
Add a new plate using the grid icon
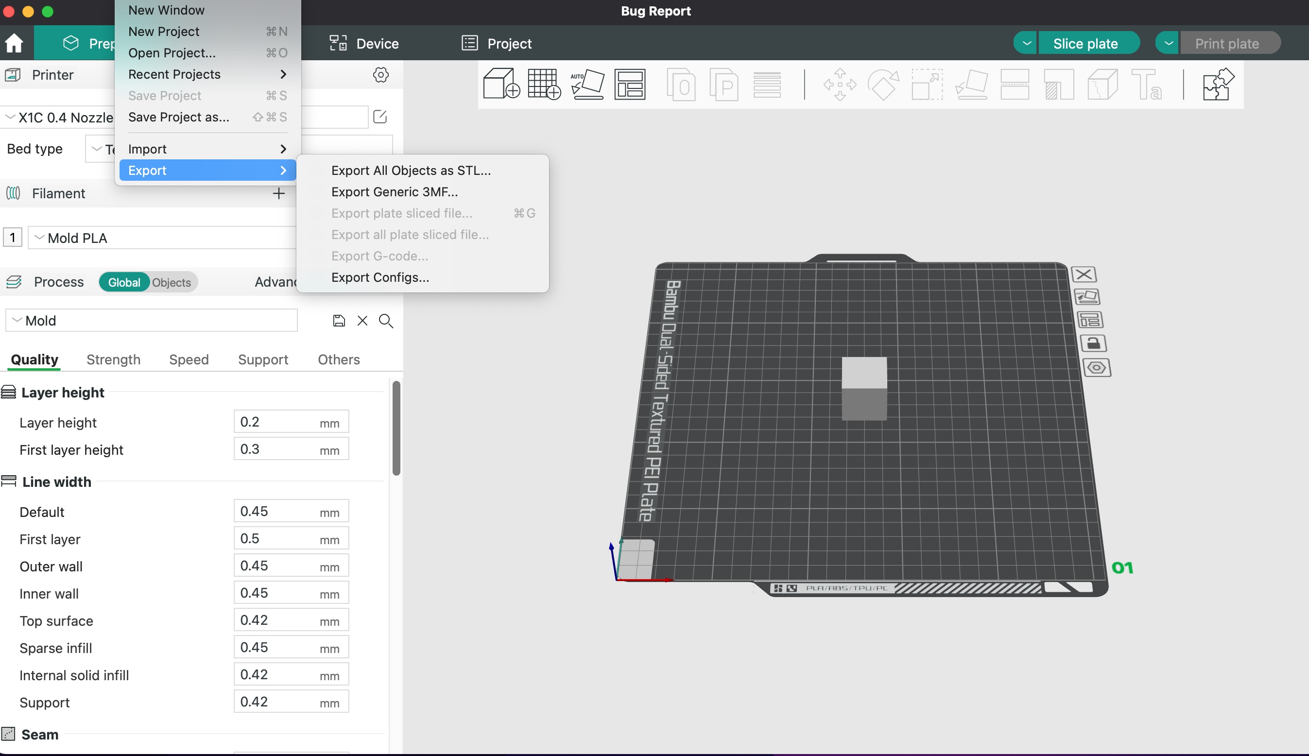544,84
